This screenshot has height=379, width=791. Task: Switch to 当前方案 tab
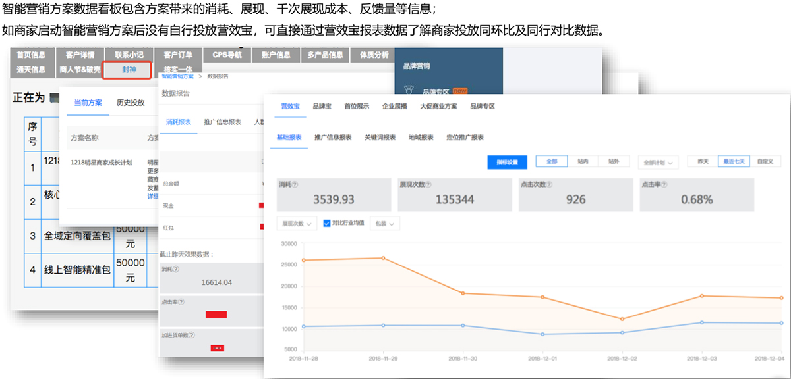88,102
